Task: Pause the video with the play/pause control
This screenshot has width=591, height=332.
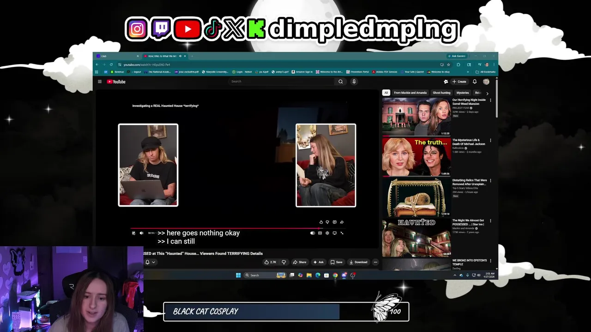Action: [x=134, y=233]
